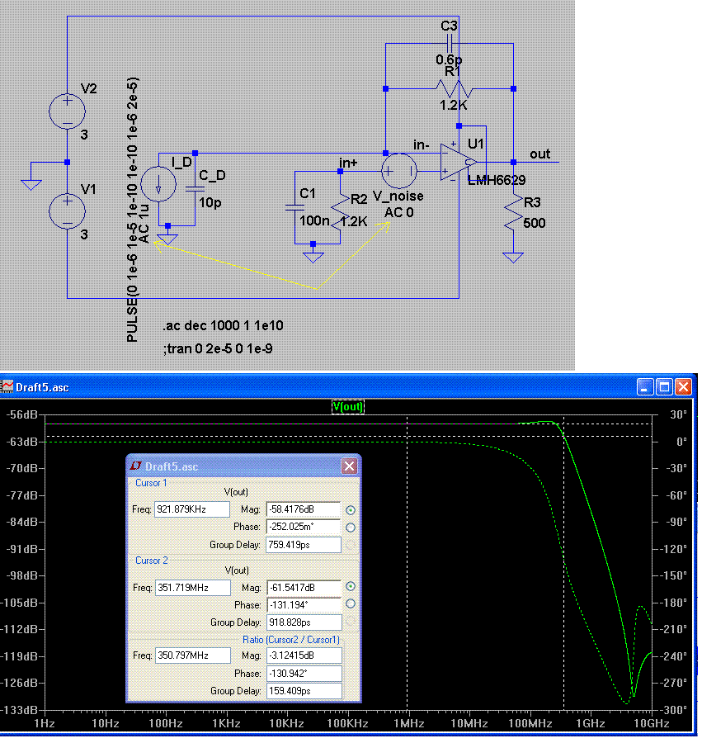Select Cursor 2 Phase radio button

point(351,603)
